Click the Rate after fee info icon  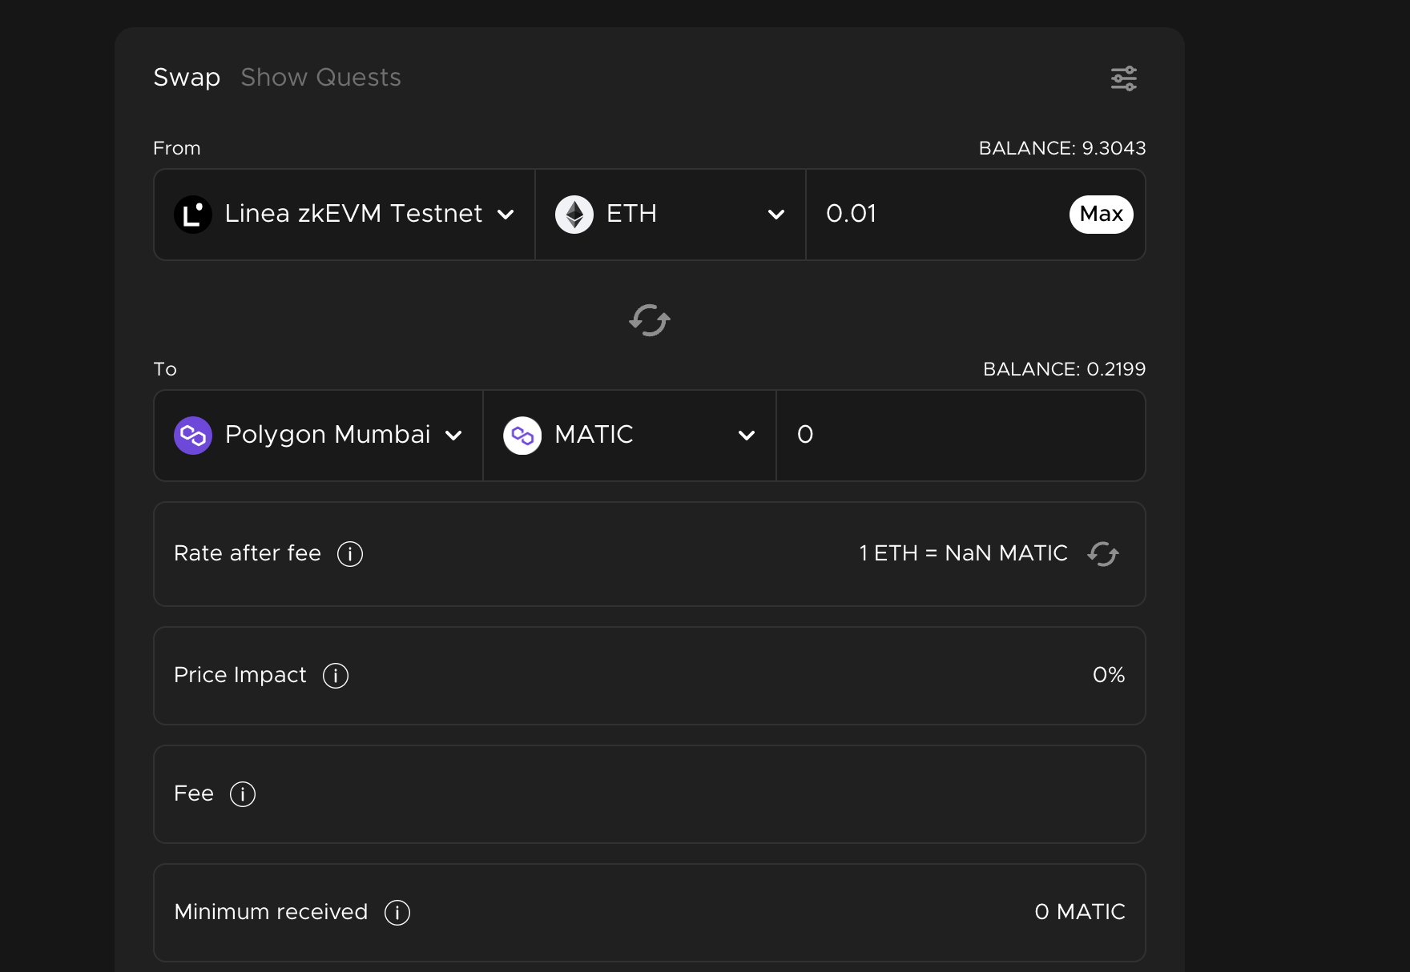[x=350, y=554]
